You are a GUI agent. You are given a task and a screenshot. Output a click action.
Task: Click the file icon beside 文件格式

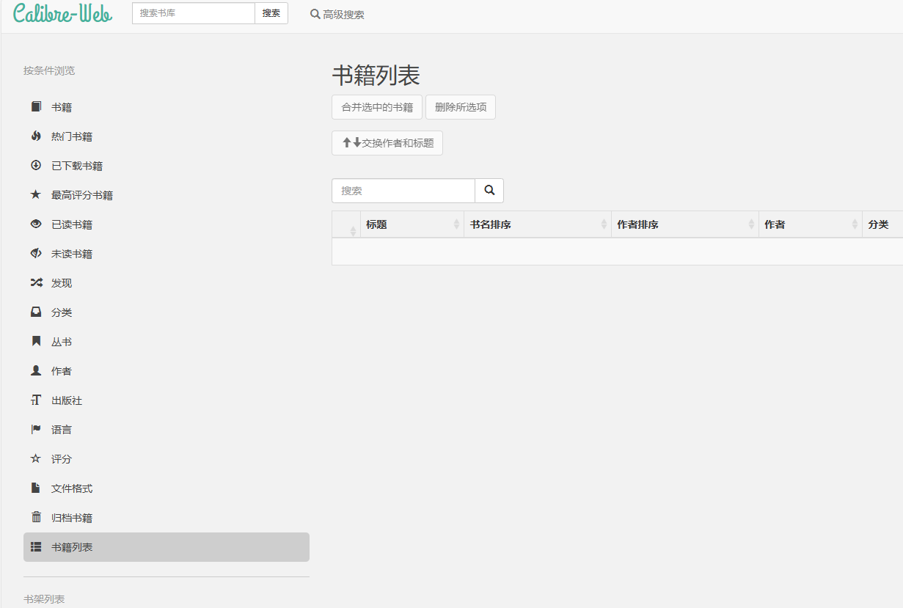click(36, 488)
